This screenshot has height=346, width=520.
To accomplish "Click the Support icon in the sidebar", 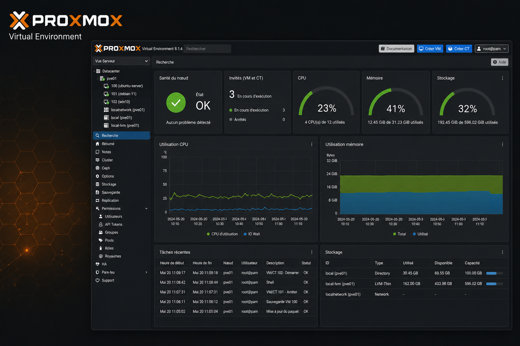I will coord(97,280).
